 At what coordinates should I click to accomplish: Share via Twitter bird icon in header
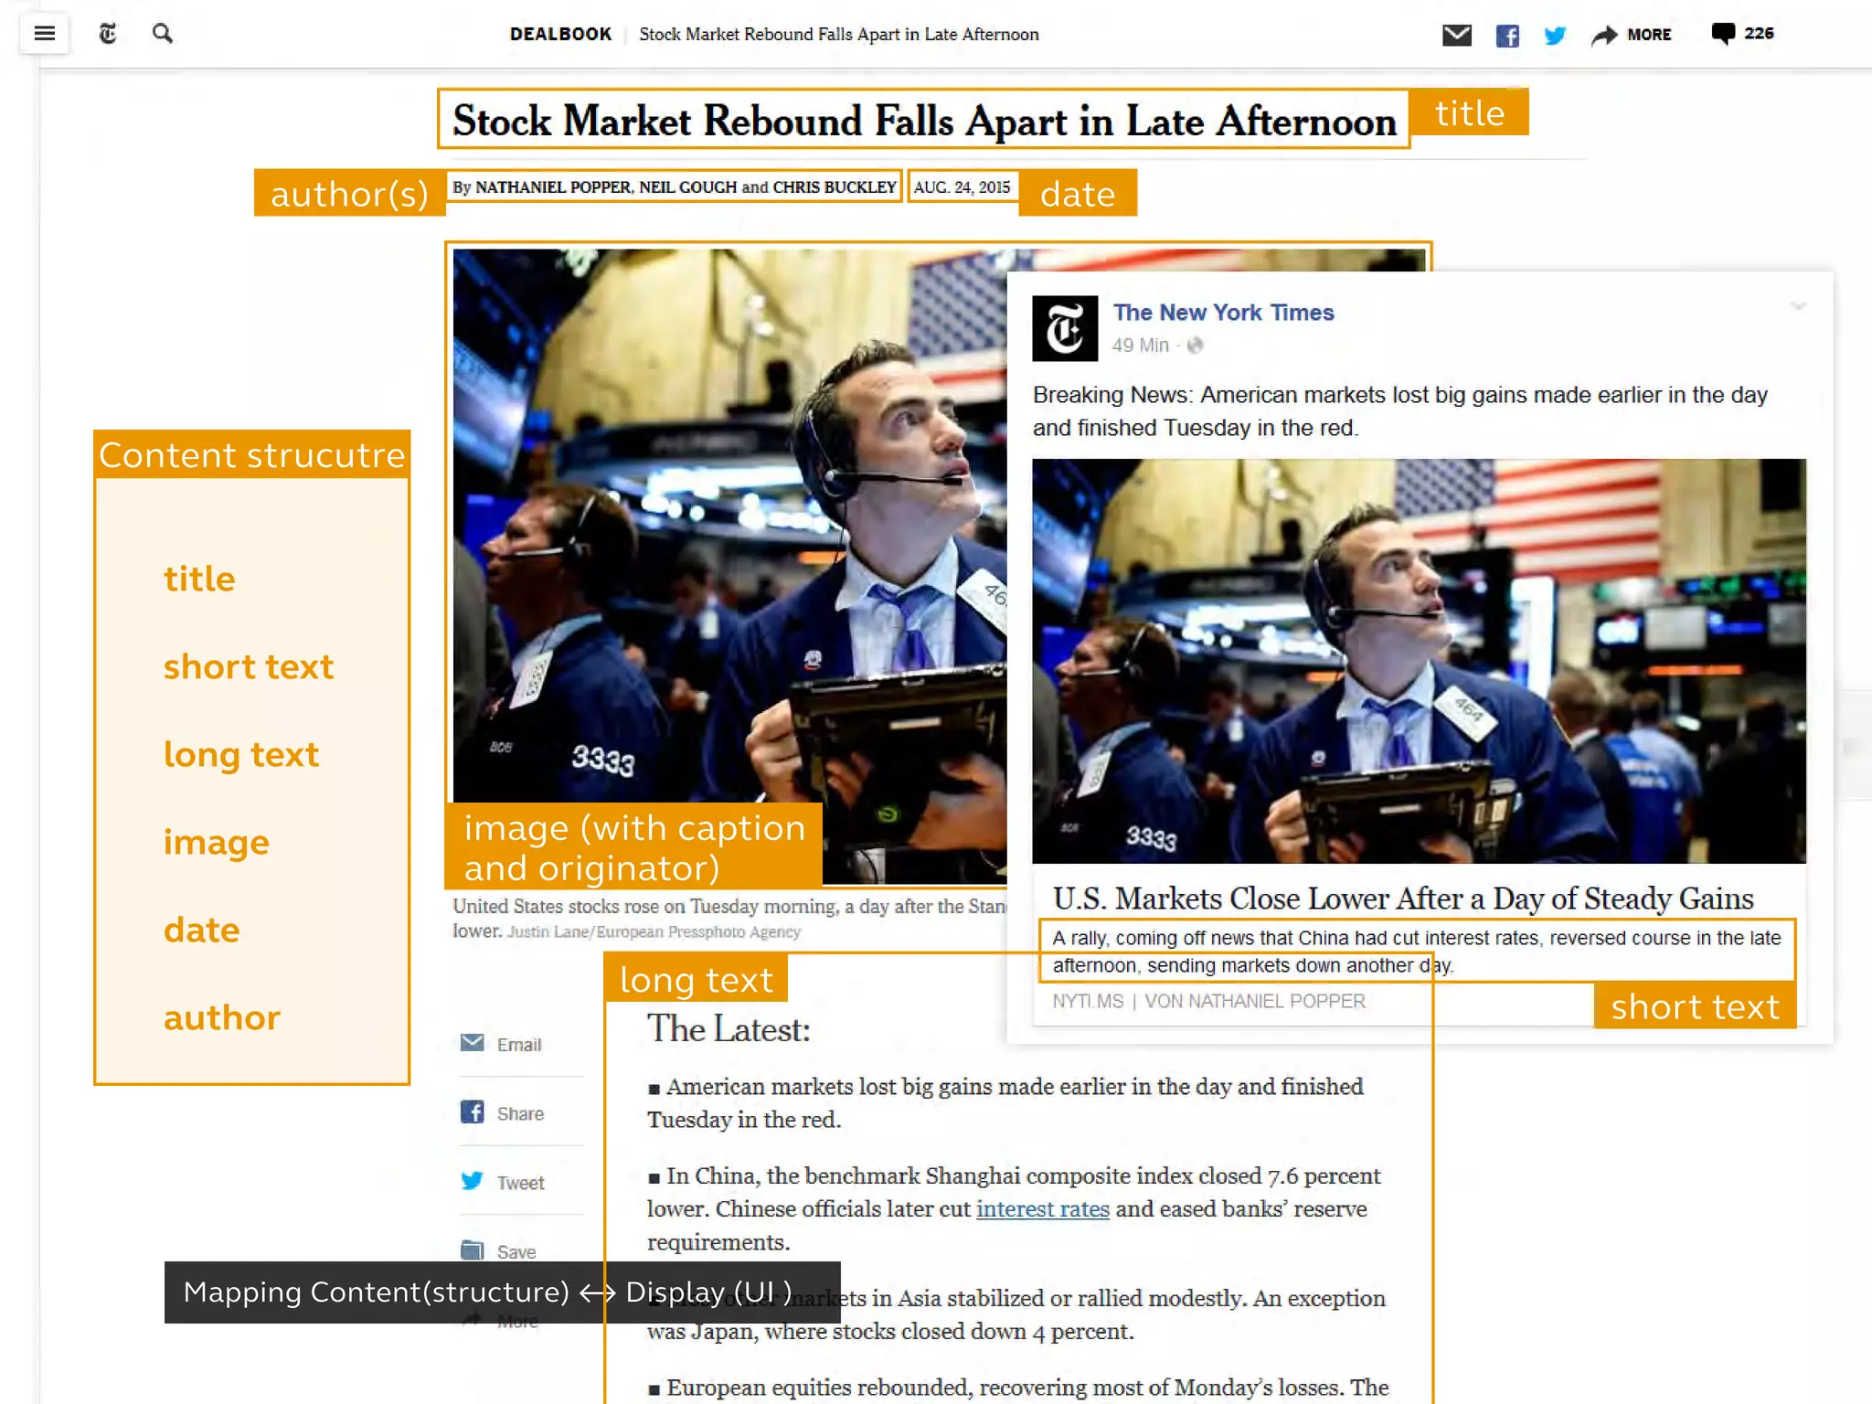point(1555,35)
